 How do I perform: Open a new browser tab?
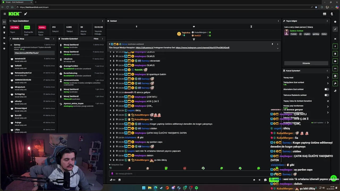(36, 2)
